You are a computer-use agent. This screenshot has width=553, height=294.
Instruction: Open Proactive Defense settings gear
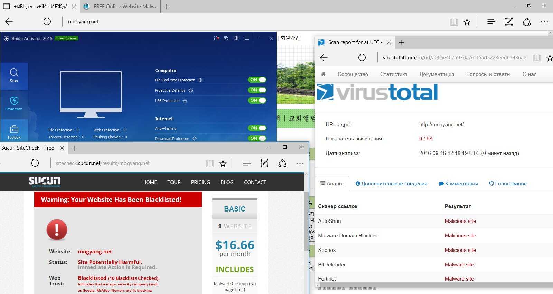pyautogui.click(x=191, y=90)
